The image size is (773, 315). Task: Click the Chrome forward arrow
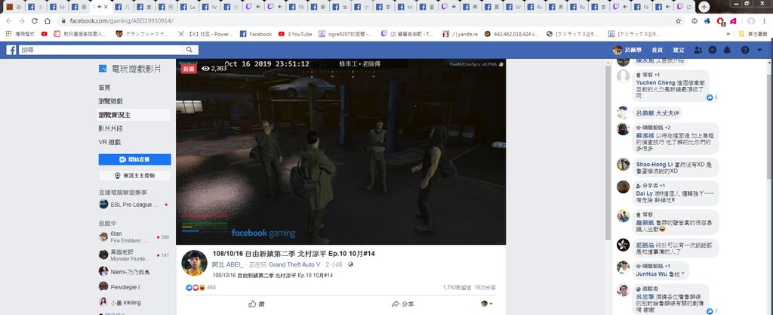click(x=22, y=20)
